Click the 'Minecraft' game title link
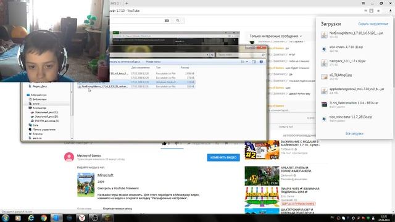Screen dimensions: 395x222 point(106,175)
